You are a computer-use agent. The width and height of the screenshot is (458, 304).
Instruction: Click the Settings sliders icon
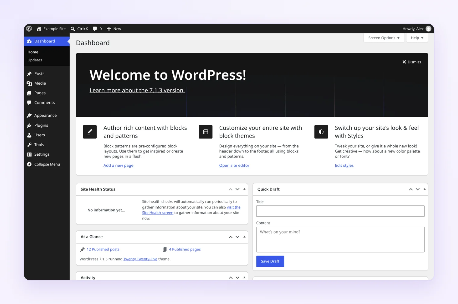pos(29,154)
